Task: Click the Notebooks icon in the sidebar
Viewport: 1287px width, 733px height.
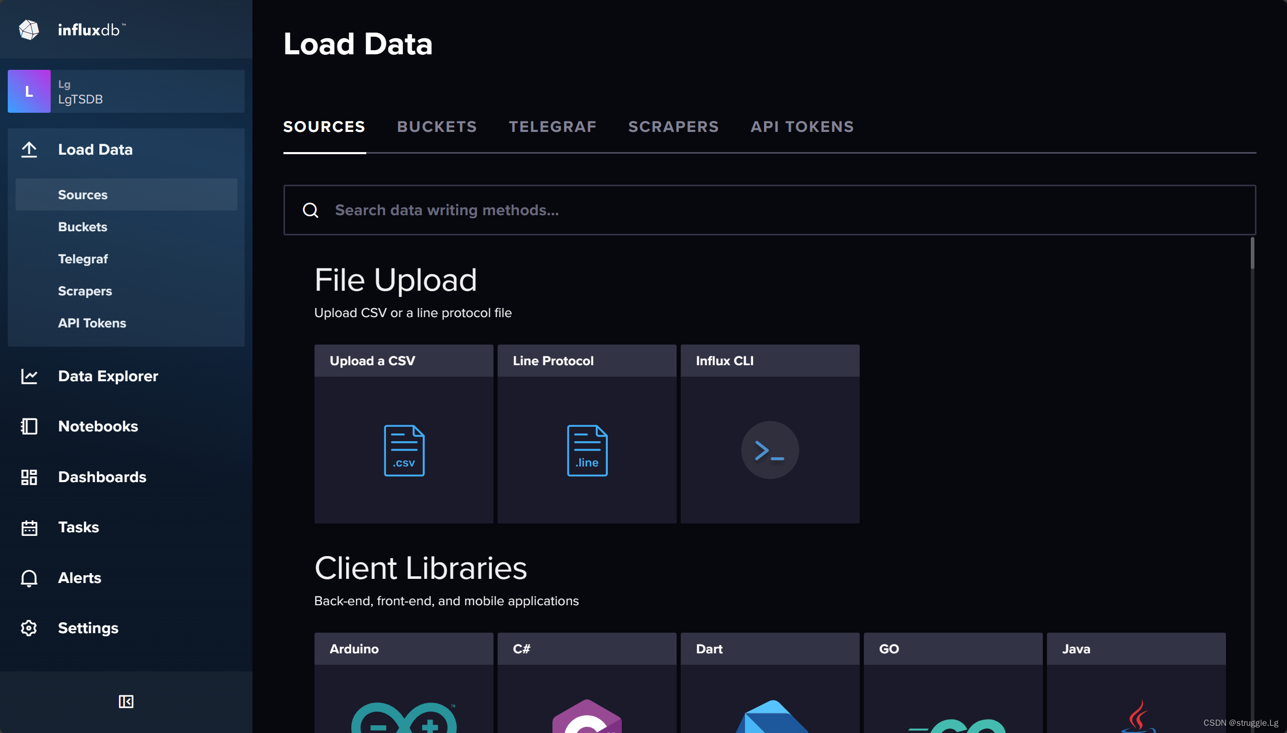Action: 29,426
